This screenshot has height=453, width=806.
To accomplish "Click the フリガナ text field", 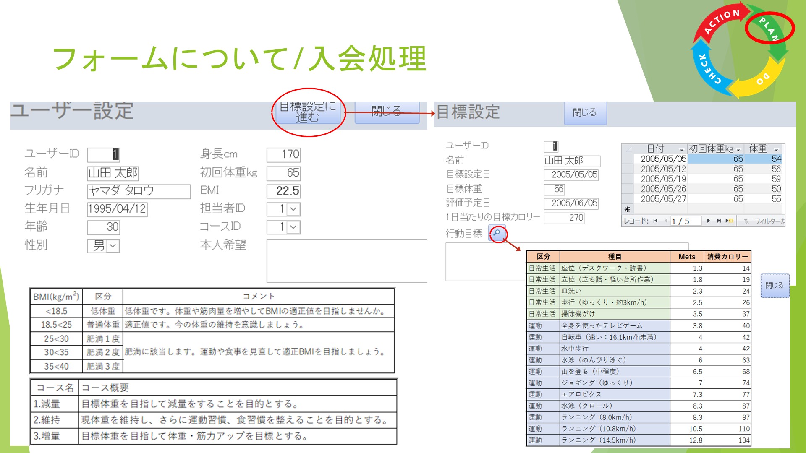I will pyautogui.click(x=139, y=191).
